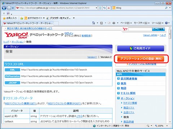Click the Add to Favorites Bar star icon
This screenshot has width=173, height=129.
22,18
